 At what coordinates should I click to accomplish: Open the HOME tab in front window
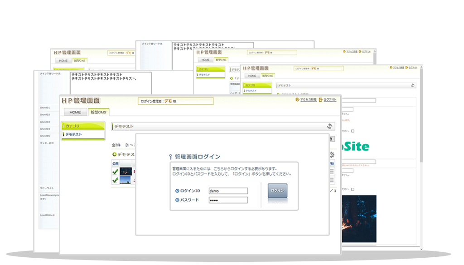point(75,113)
